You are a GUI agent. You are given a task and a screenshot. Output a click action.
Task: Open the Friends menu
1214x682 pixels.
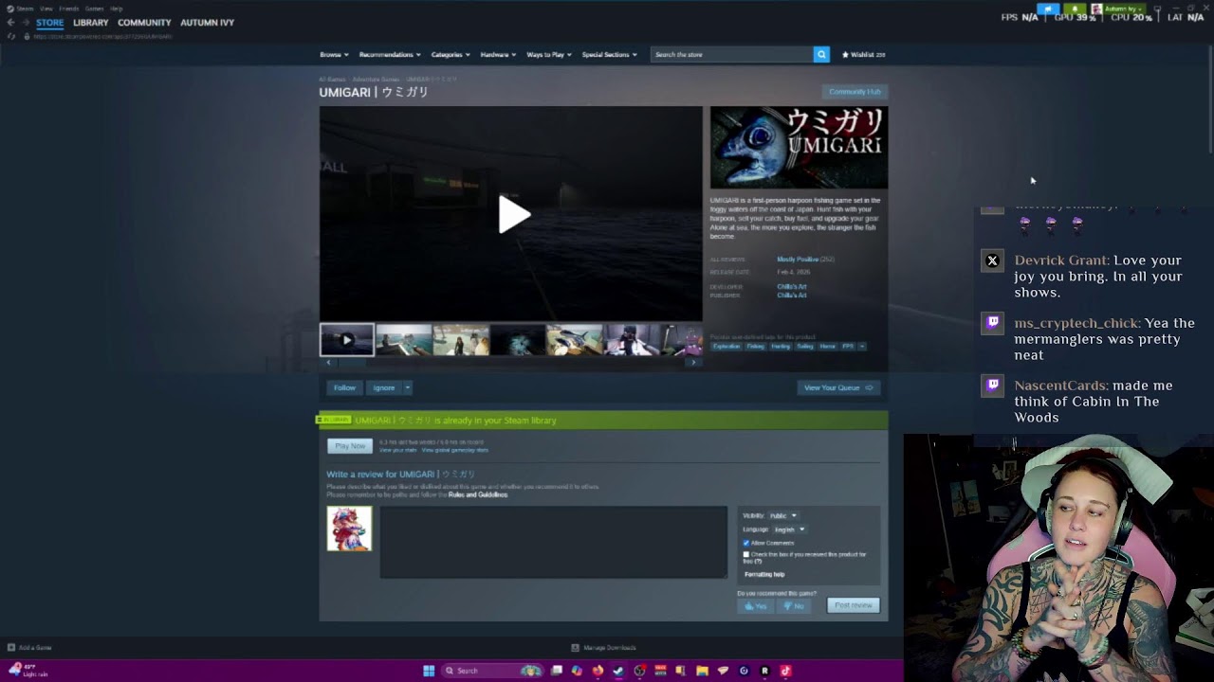tap(69, 9)
